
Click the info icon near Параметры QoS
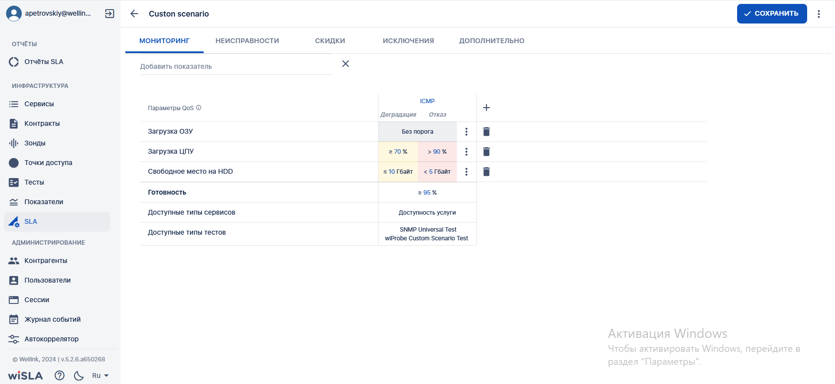198,108
